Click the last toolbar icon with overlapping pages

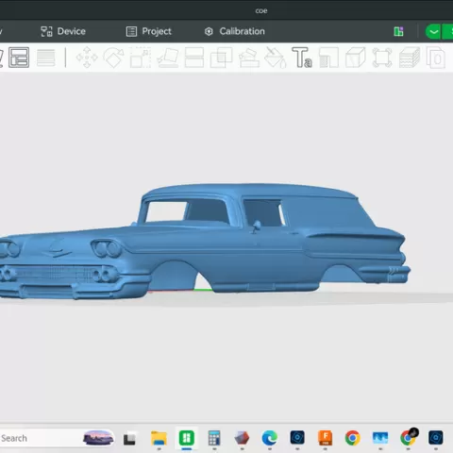click(x=436, y=58)
